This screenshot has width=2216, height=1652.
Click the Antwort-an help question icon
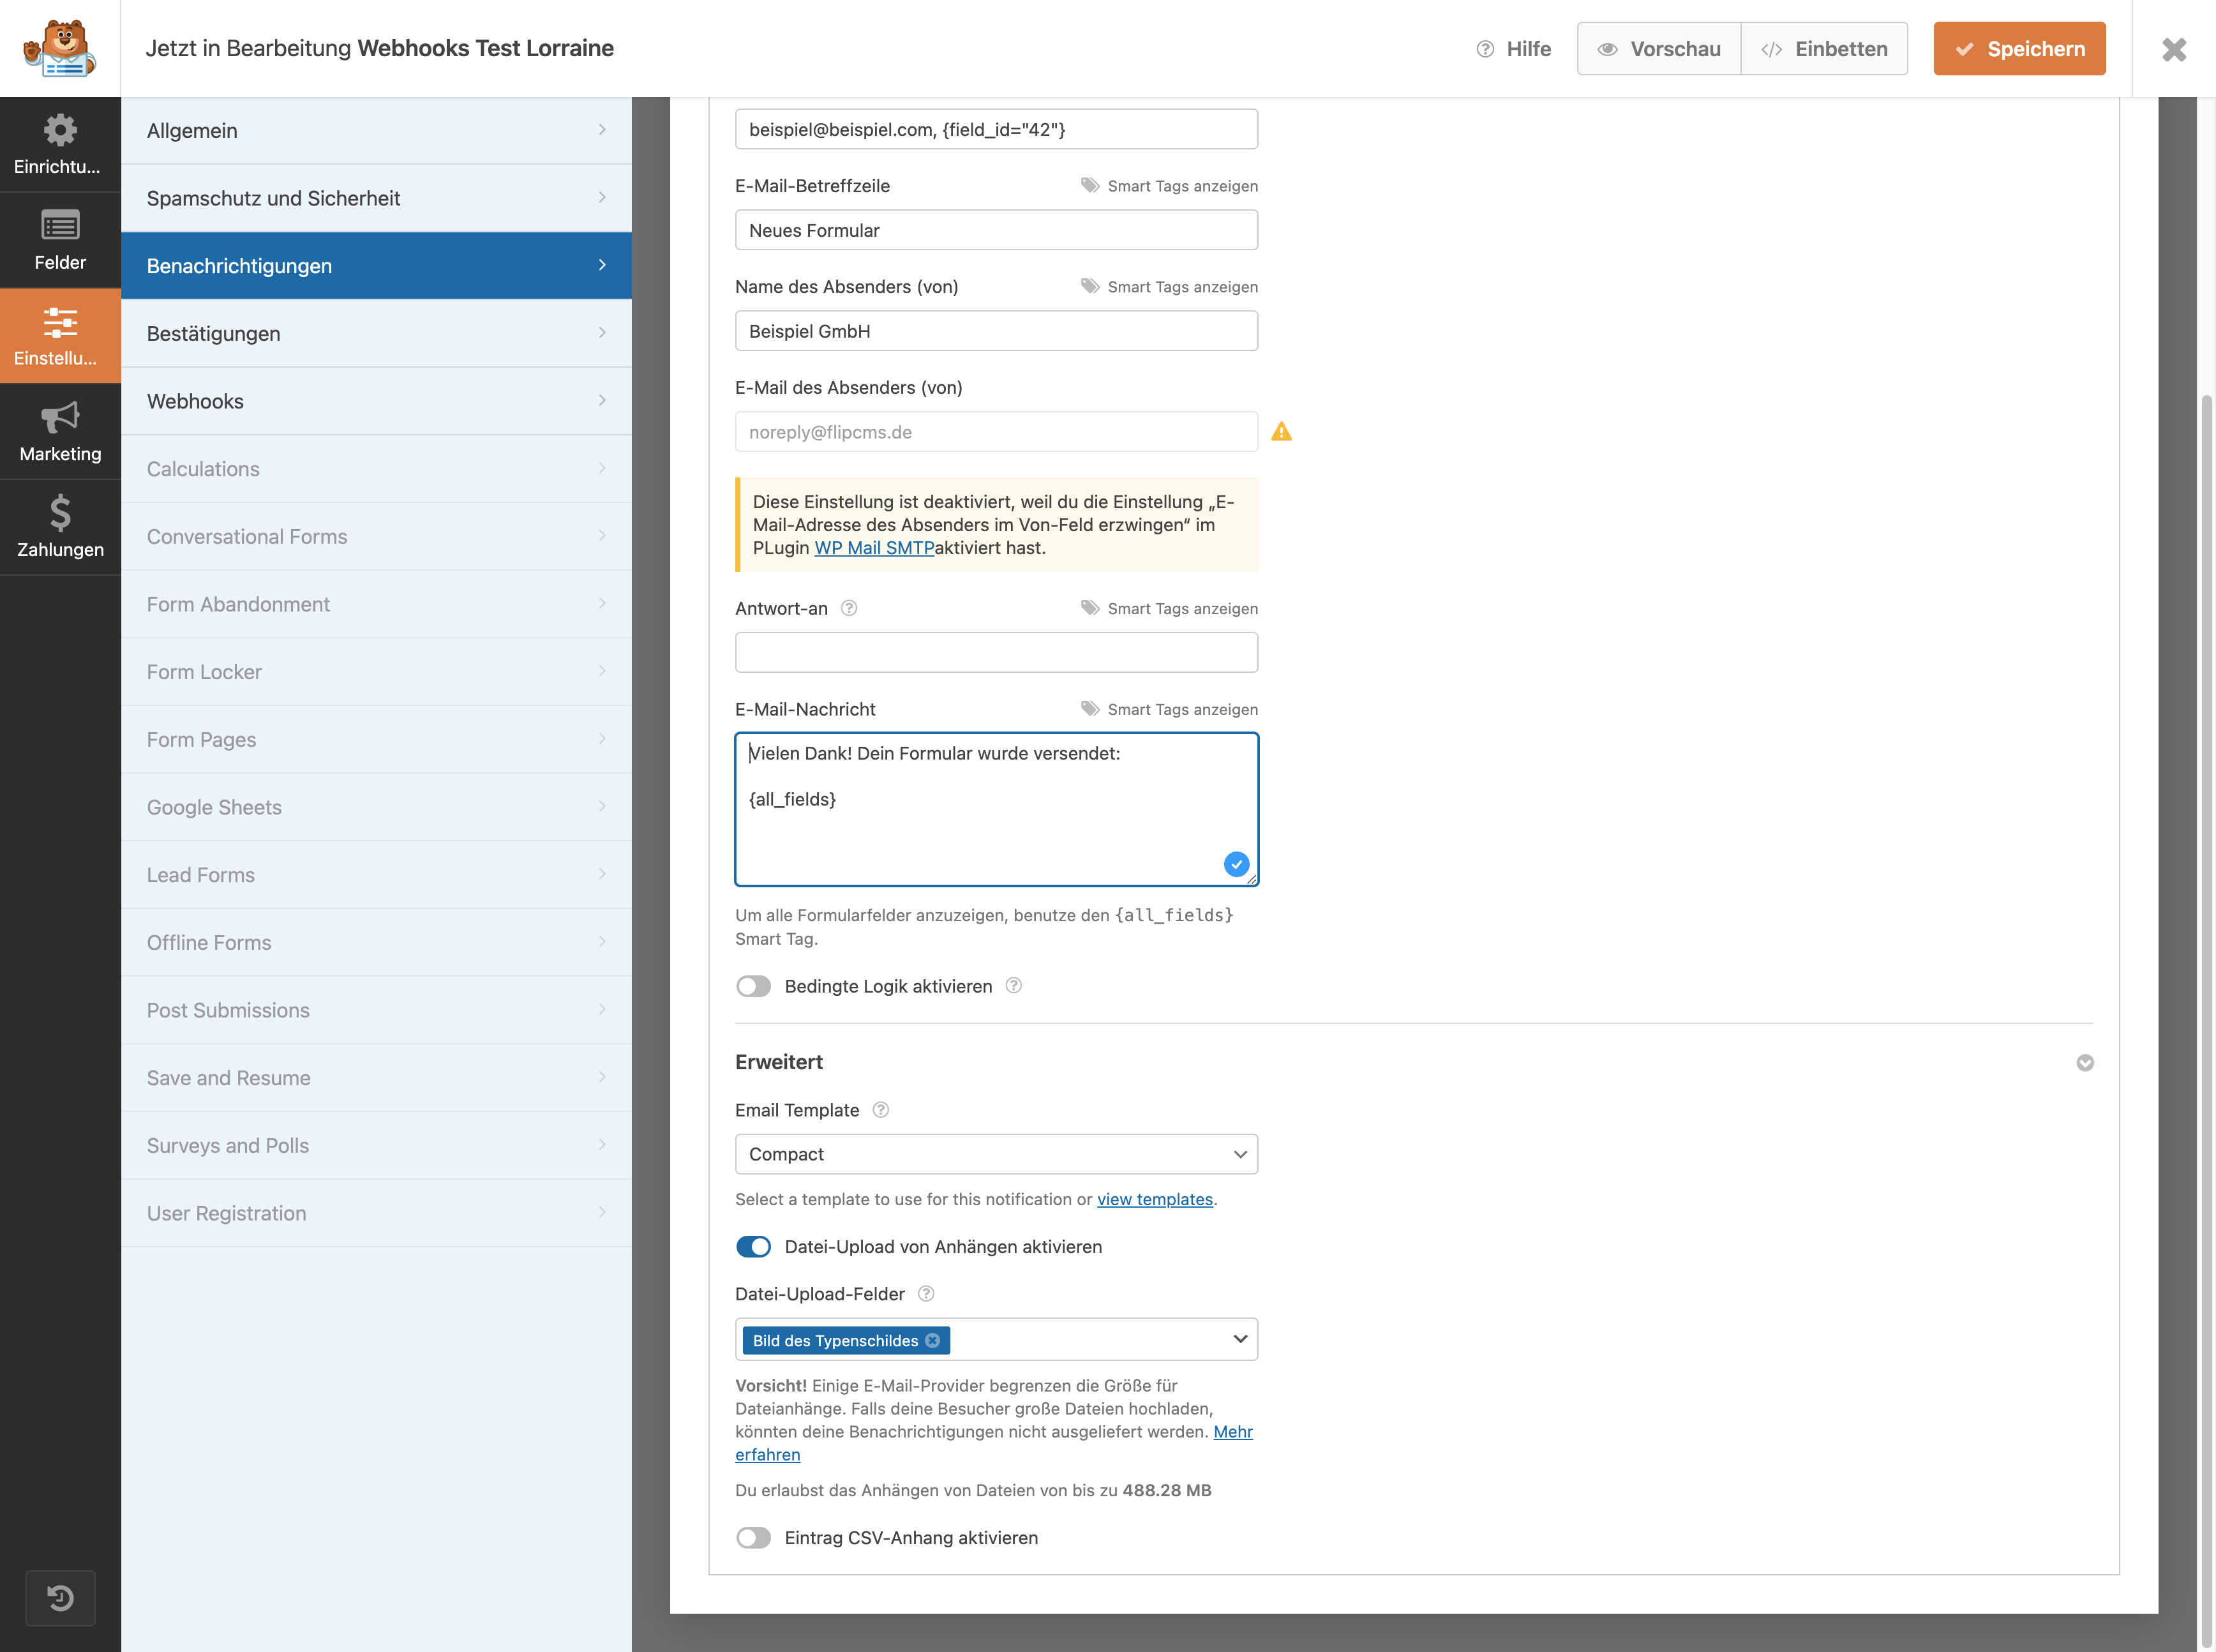pos(849,608)
